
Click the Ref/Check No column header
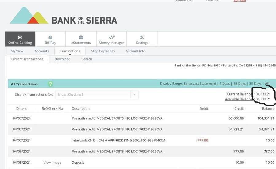[x=52, y=109]
